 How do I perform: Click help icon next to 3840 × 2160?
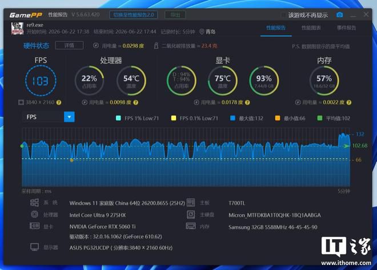59,103
